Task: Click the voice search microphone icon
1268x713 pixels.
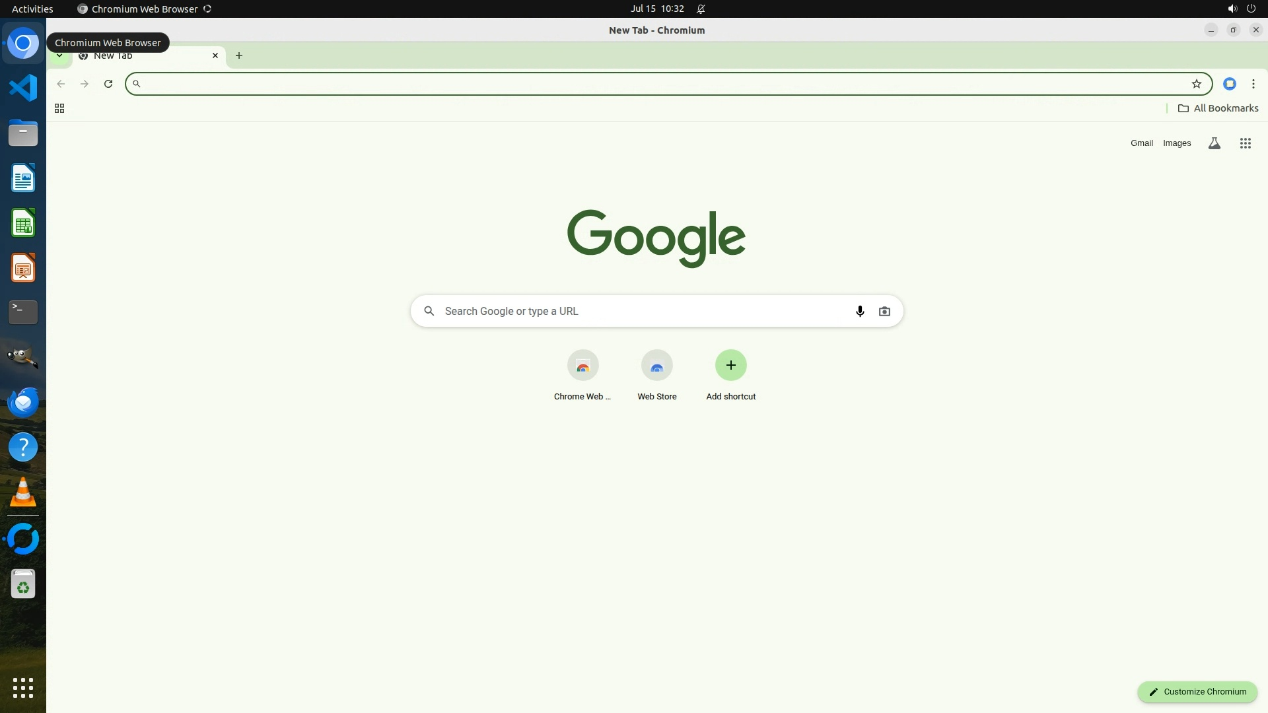Action: pyautogui.click(x=859, y=311)
